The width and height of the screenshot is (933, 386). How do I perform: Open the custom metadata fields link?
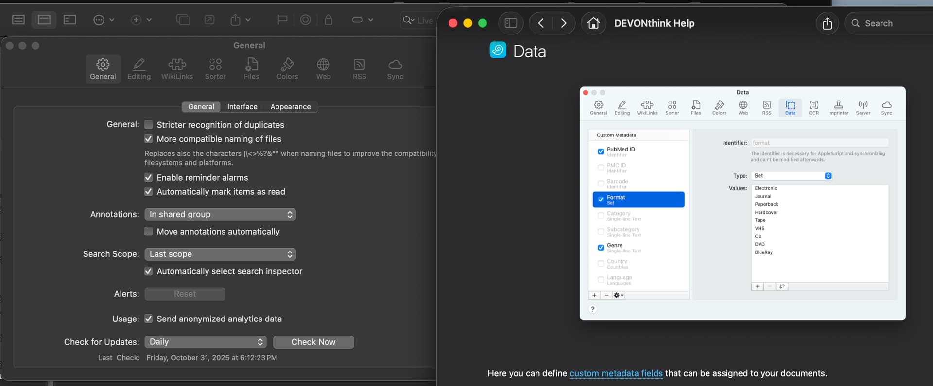616,373
